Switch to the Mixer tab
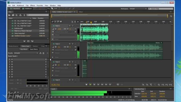This screenshot has width=181, height=102. (x=81, y=12)
